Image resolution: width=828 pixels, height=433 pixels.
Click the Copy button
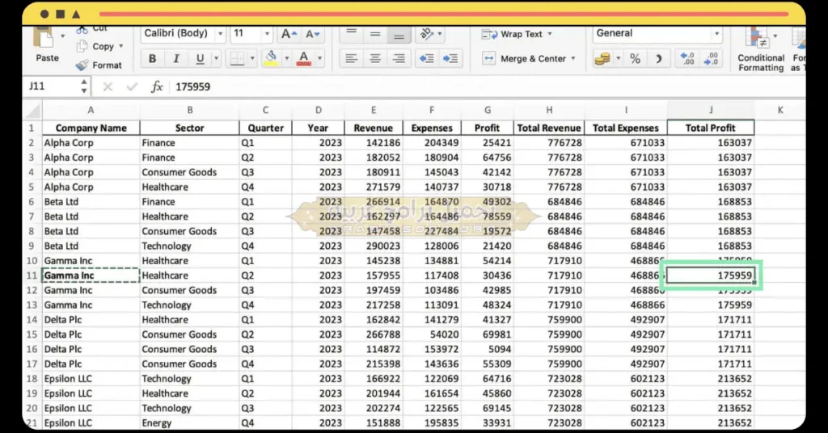95,46
